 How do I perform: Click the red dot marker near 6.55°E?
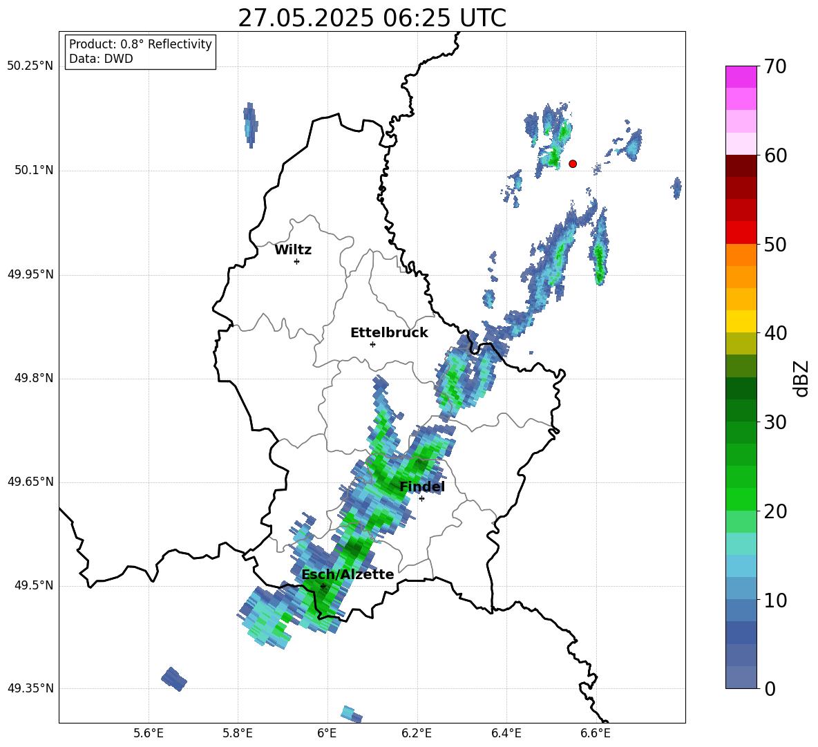click(572, 164)
